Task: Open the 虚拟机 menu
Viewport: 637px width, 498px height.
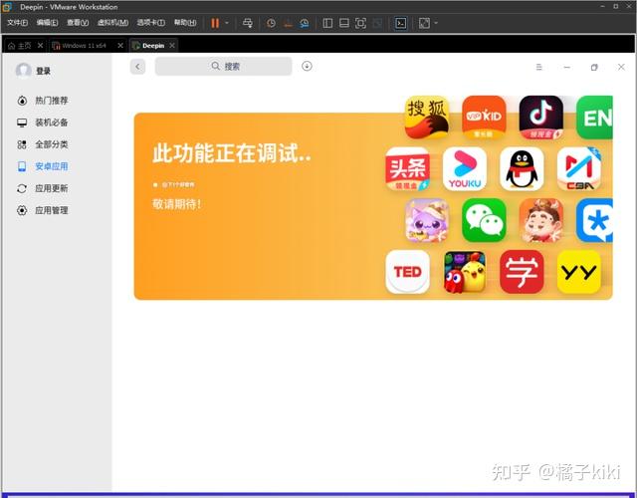Action: pyautogui.click(x=112, y=23)
